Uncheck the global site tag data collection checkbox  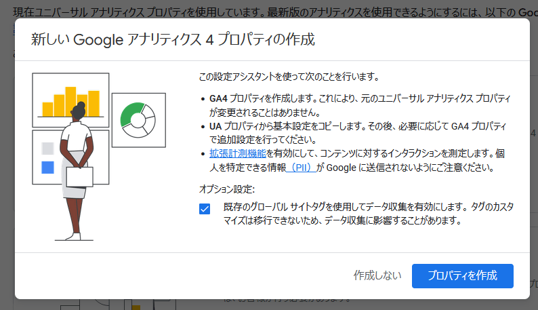(x=205, y=209)
